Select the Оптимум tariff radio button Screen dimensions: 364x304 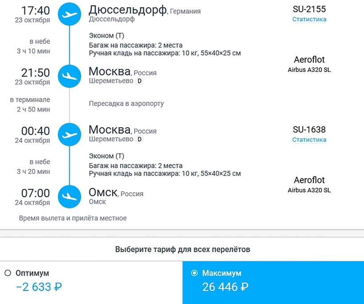pyautogui.click(x=8, y=273)
